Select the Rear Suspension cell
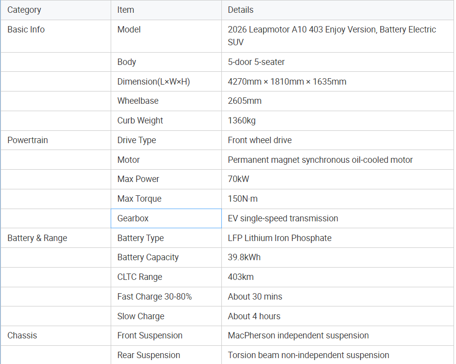Viewport: 456px width, 364px height. click(166, 355)
